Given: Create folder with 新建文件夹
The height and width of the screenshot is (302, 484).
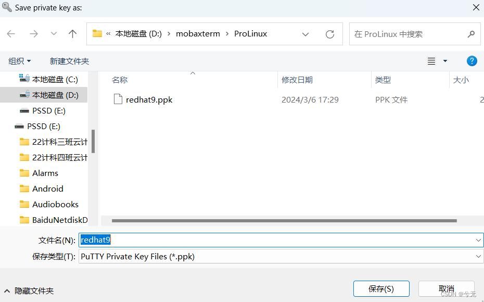Looking at the screenshot, I should pos(69,61).
